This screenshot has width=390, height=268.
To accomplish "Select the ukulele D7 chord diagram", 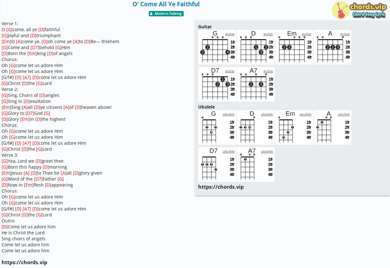I will click(x=217, y=165).
